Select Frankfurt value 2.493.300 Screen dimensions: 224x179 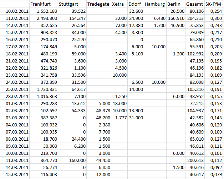tap(44, 18)
